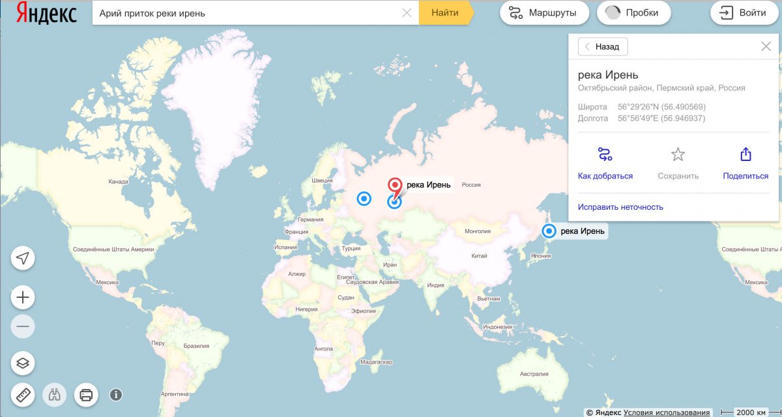Click the Германия label on the map
Image resolution: width=782 pixels, height=417 pixels.
(x=310, y=220)
